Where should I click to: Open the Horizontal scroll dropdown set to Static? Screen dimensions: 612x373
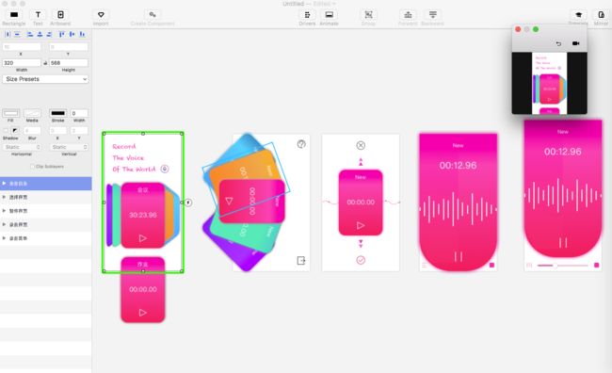(22, 147)
